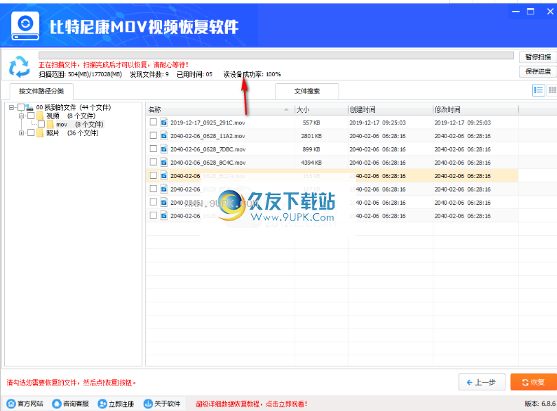Tick checkbox of the sixth file row
Screen dimensions: 557x411
153,189
